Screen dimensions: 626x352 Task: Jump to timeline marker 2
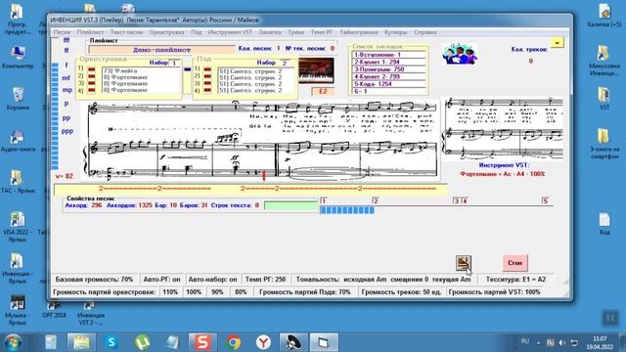[x=375, y=200]
